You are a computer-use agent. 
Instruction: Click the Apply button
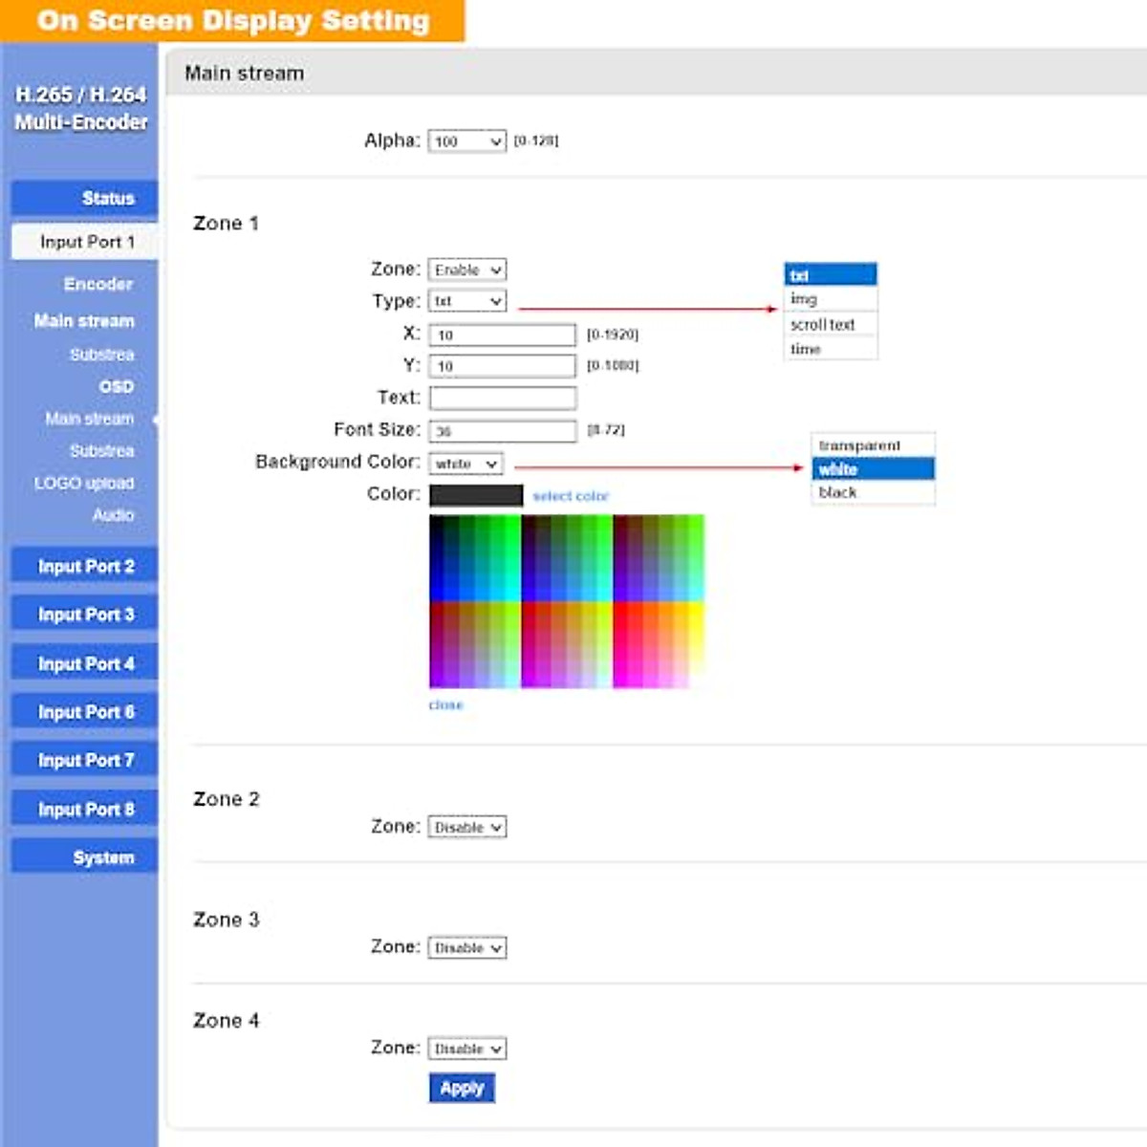pyautogui.click(x=462, y=1088)
